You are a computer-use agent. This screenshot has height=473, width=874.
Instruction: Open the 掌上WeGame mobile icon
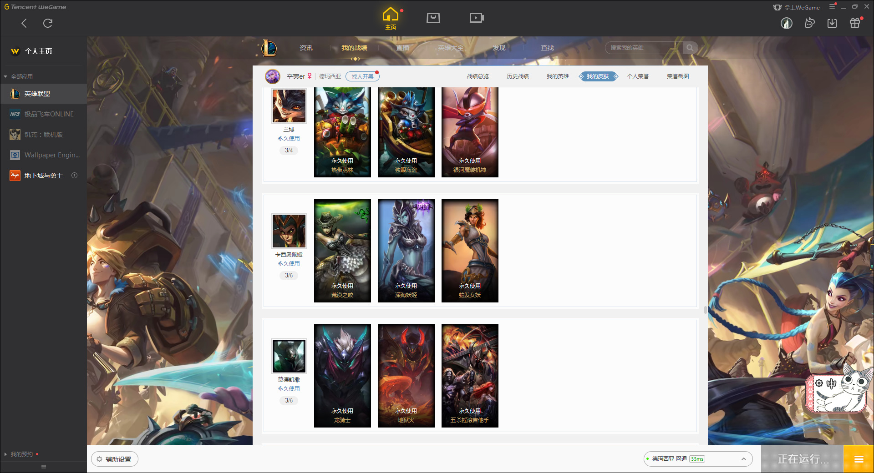click(797, 7)
